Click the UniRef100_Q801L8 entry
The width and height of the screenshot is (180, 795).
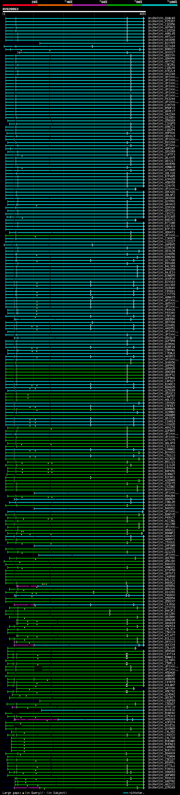click(161, 338)
